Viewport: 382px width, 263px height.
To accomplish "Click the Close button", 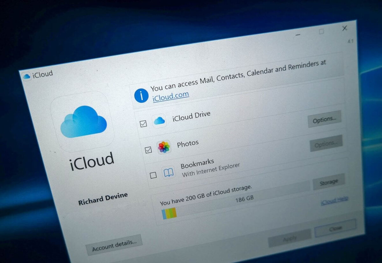I will [x=335, y=228].
